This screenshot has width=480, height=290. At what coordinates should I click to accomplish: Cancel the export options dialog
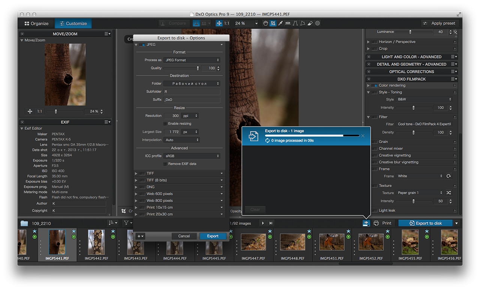point(184,236)
